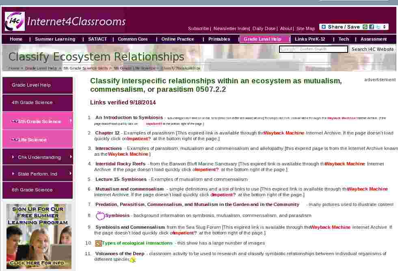Open the Share/Save up-down arrows
The width and height of the screenshot is (398, 271).
click(385, 27)
